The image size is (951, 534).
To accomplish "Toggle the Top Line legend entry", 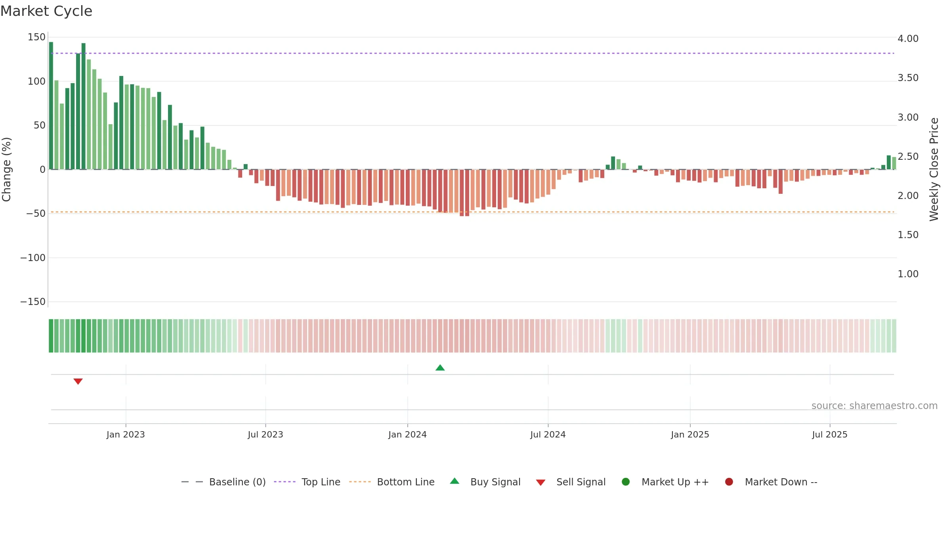I will (307, 482).
